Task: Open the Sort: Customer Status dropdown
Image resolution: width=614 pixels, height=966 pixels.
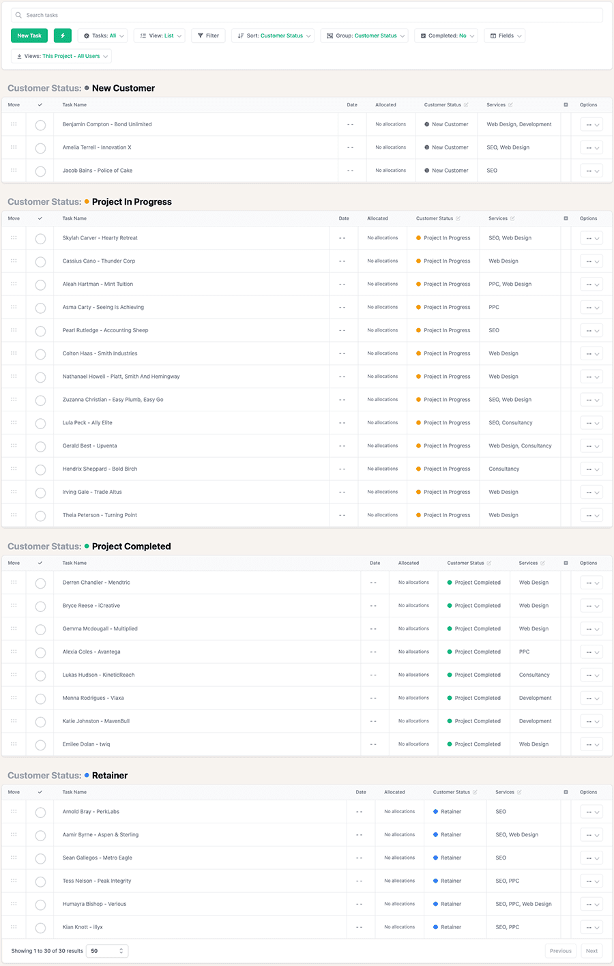Action: [x=274, y=35]
